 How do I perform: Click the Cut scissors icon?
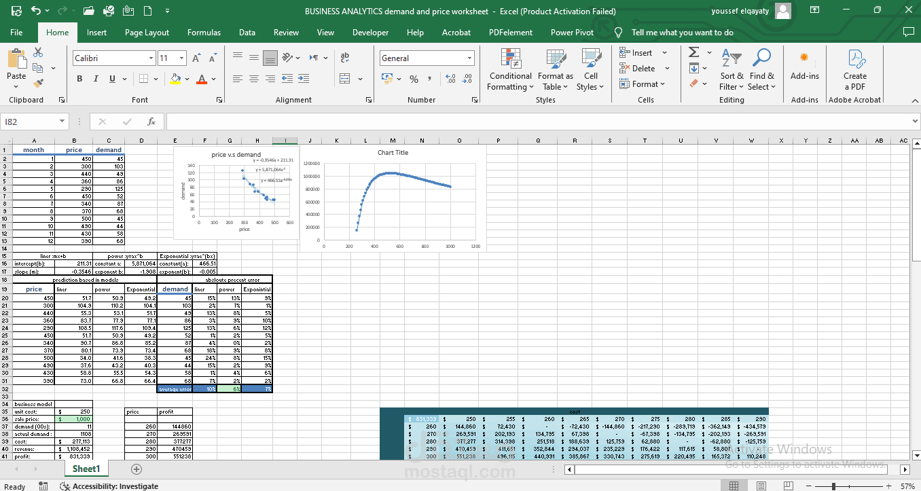(x=38, y=53)
